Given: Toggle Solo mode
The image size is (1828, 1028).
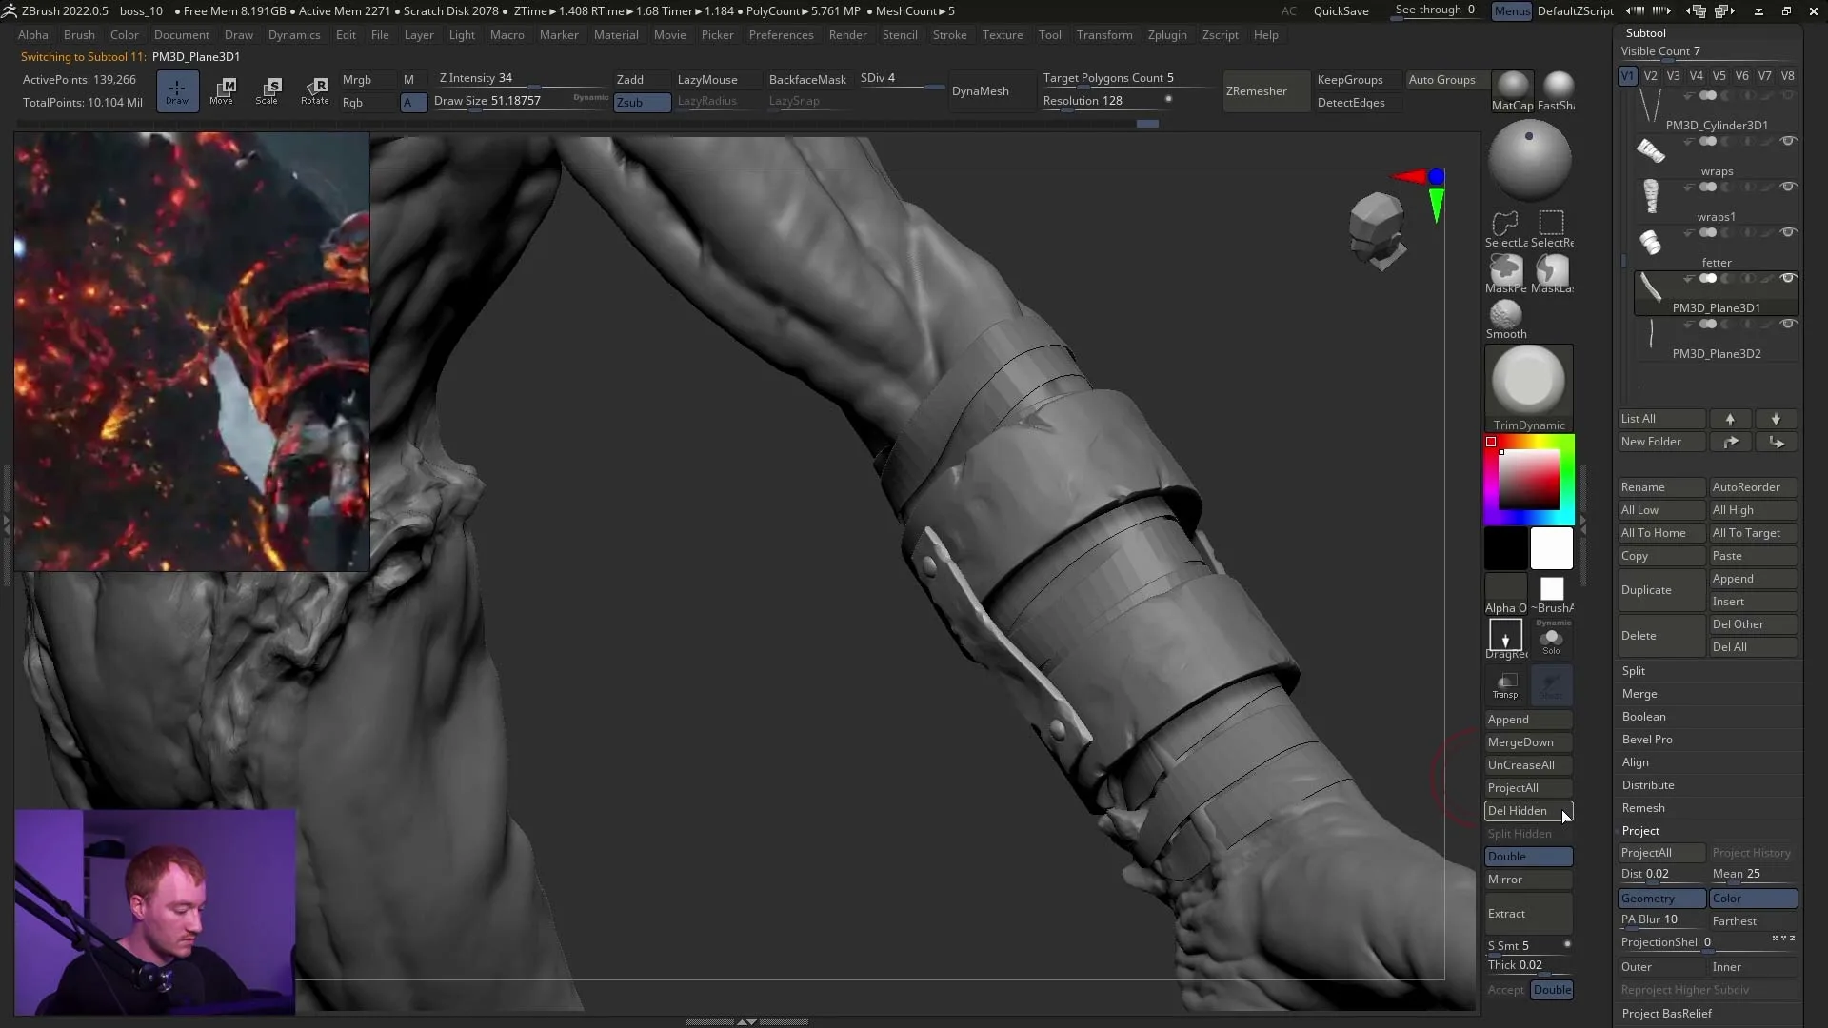Looking at the screenshot, I should (1552, 638).
